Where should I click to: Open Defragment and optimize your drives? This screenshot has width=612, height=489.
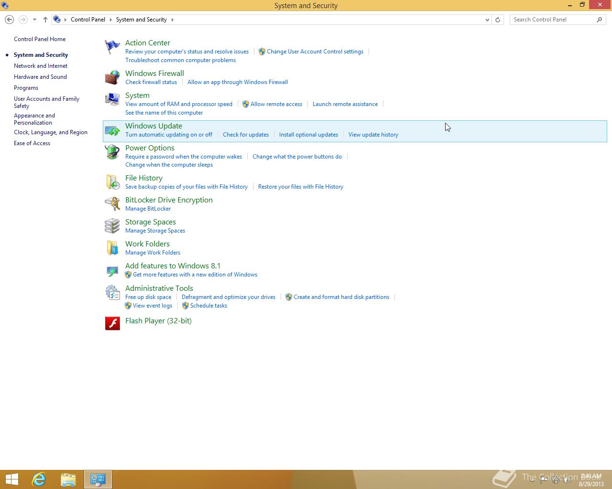coord(229,297)
